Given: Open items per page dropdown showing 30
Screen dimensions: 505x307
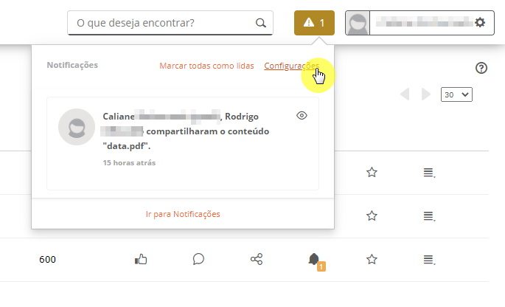Looking at the screenshot, I should (456, 94).
